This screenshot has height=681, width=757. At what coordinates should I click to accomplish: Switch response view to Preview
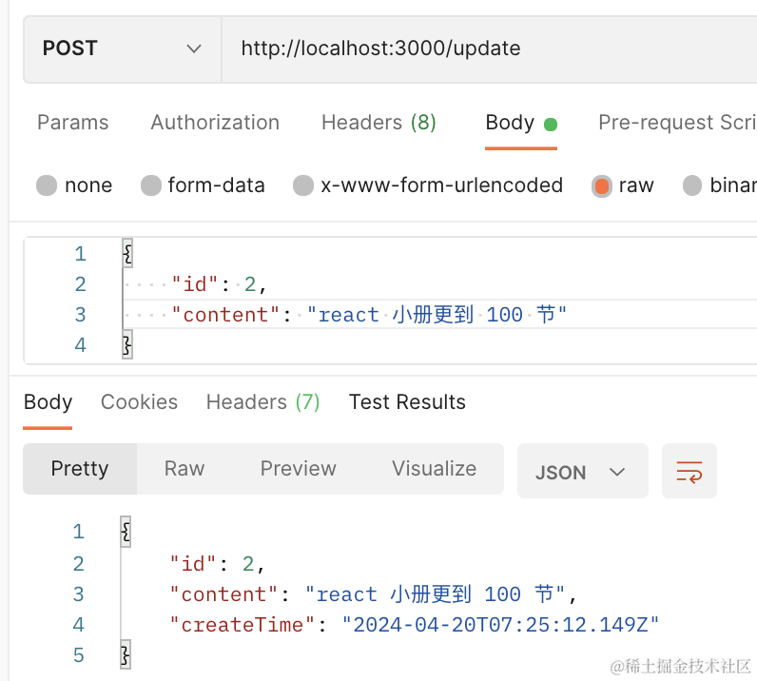point(298,469)
